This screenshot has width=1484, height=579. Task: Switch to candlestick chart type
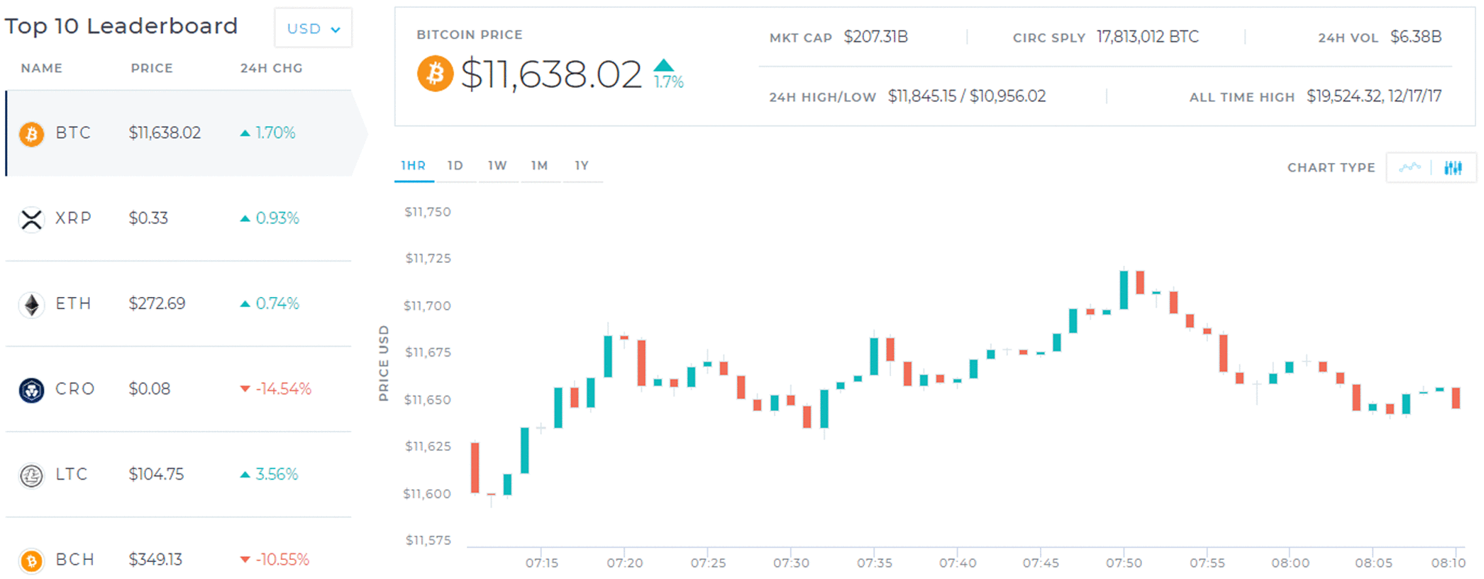(x=1453, y=168)
